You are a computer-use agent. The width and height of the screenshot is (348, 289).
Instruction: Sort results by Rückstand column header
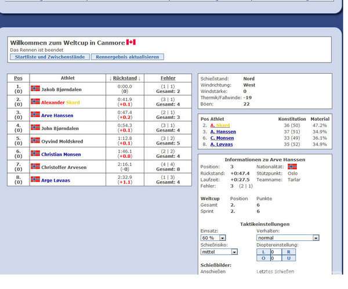pos(125,78)
